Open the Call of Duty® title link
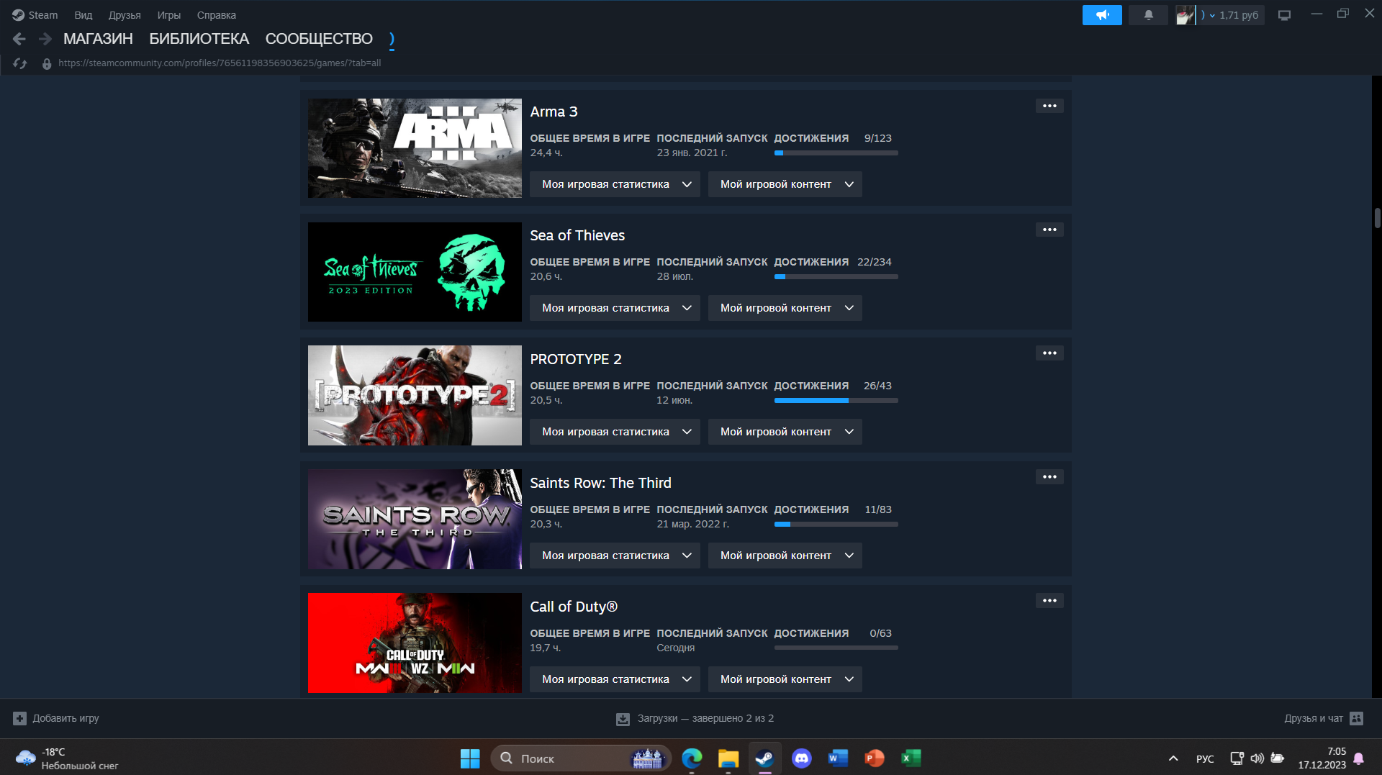 click(574, 607)
